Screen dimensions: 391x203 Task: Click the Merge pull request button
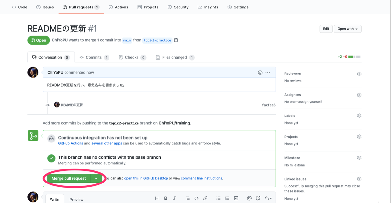point(69,178)
